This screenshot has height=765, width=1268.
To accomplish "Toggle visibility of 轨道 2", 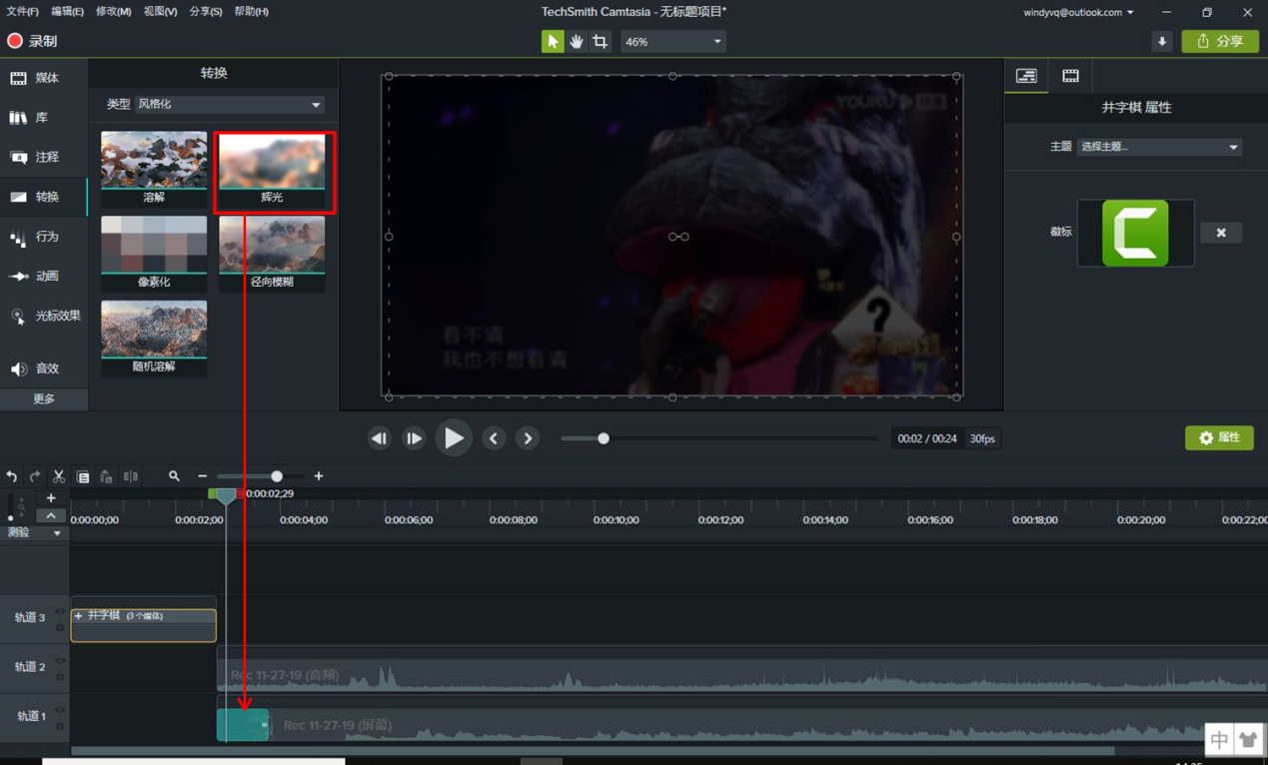I will coord(60,661).
